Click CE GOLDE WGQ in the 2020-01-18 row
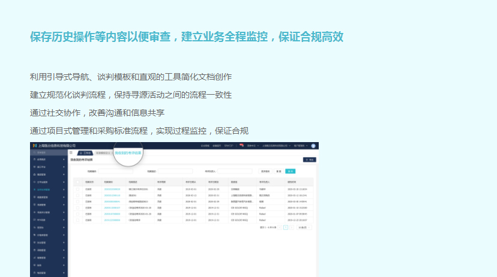 [x=239, y=207]
